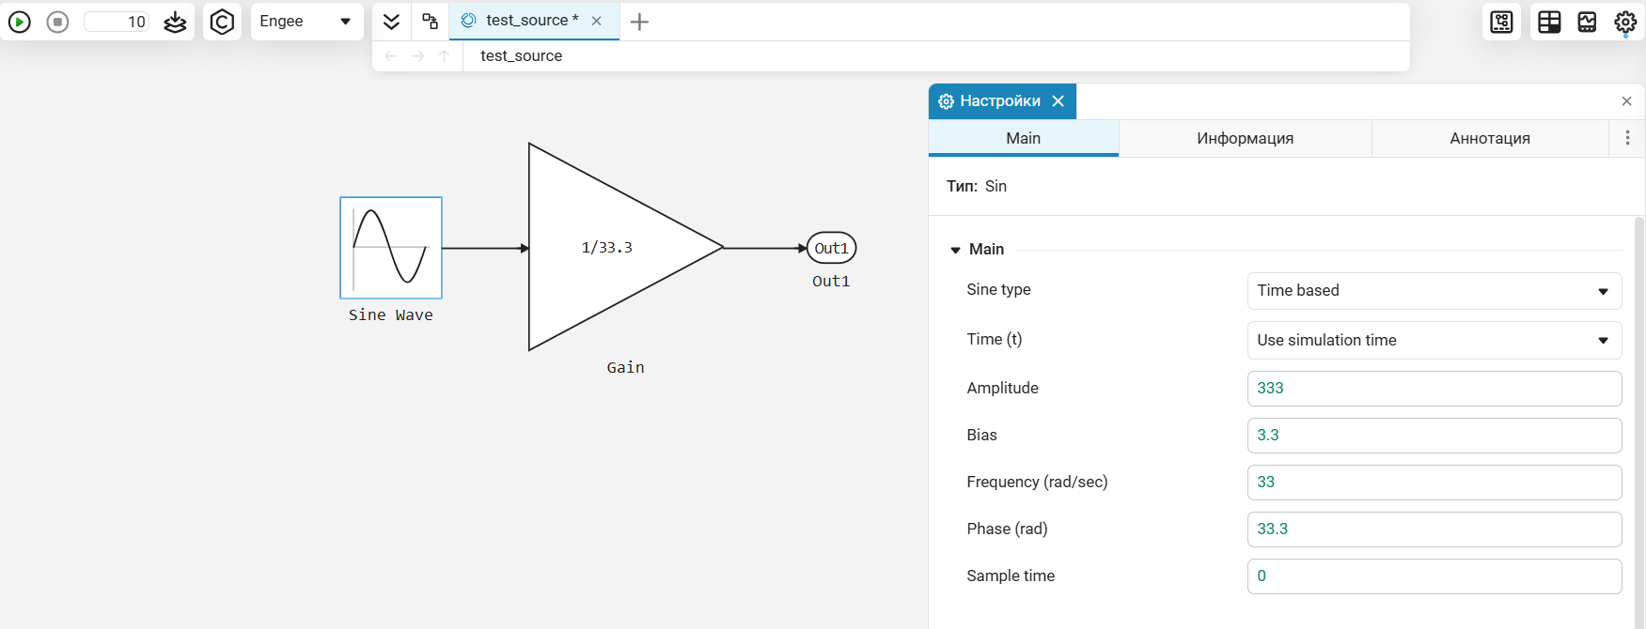Image resolution: width=1646 pixels, height=629 pixels.
Task: Click the top-right settings gear icon
Action: tap(1625, 22)
